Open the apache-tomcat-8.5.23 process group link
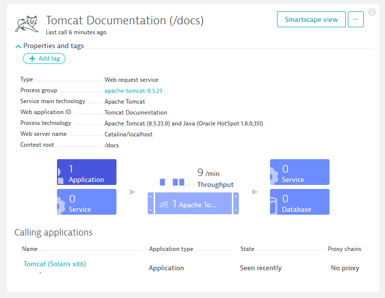This screenshot has width=385, height=298. (133, 91)
